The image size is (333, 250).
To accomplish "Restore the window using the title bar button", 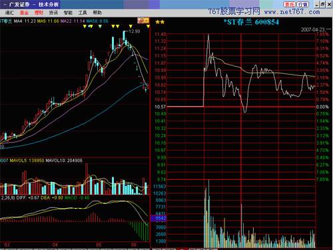I will [x=323, y=5].
